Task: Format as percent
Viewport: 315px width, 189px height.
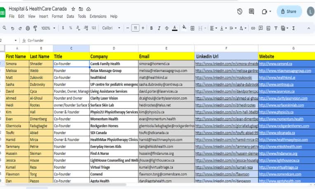Action: 71,28
